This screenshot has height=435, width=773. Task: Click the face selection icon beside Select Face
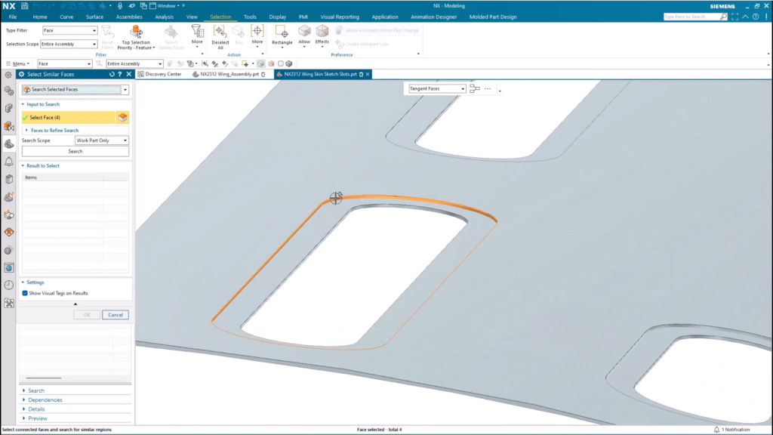(122, 118)
